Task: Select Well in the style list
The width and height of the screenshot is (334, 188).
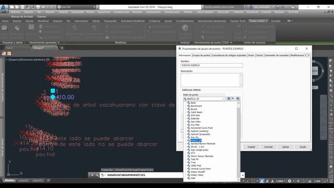Action: pos(193,178)
